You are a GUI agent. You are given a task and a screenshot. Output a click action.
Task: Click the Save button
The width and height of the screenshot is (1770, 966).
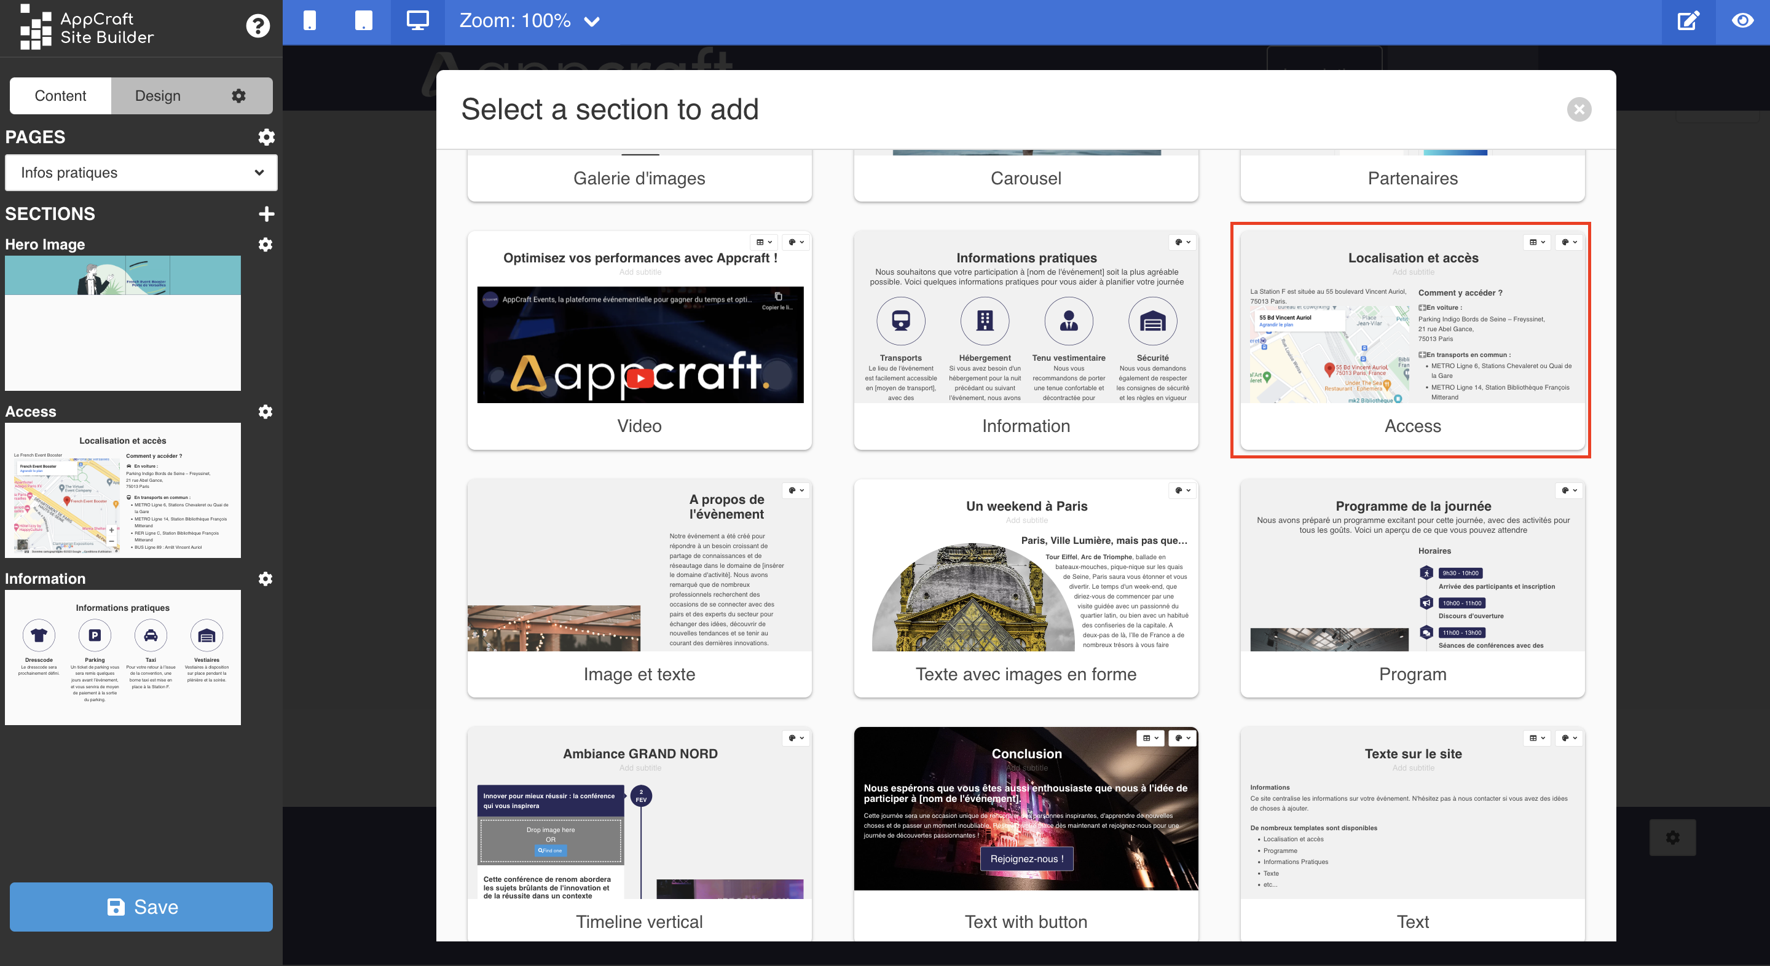tap(141, 906)
